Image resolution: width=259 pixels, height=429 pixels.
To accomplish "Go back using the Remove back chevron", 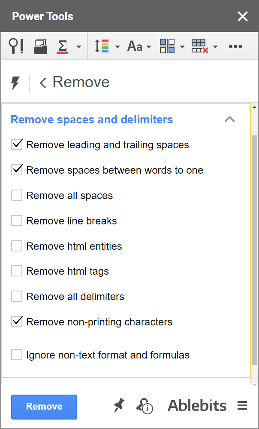I will tap(42, 83).
